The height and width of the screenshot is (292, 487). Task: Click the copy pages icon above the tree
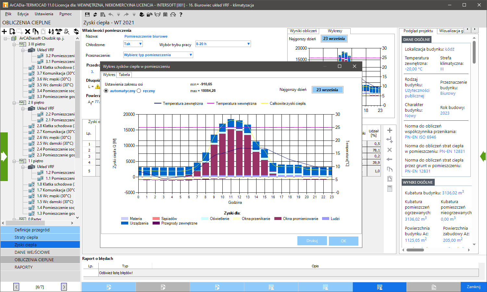click(x=35, y=31)
